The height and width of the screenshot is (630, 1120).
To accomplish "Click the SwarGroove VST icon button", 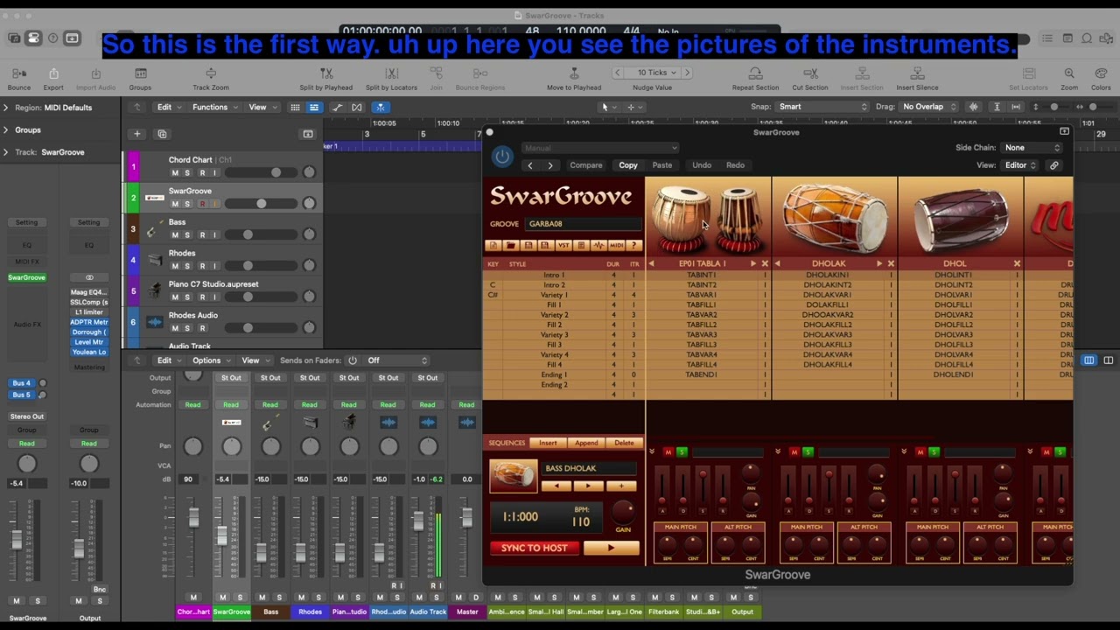I will pos(563,246).
